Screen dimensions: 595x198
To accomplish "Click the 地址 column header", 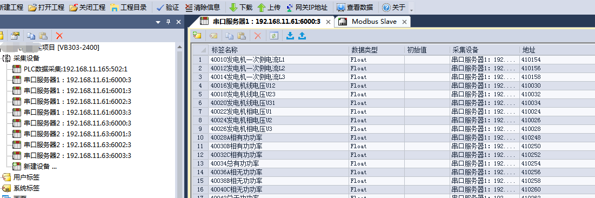I will coord(557,50).
